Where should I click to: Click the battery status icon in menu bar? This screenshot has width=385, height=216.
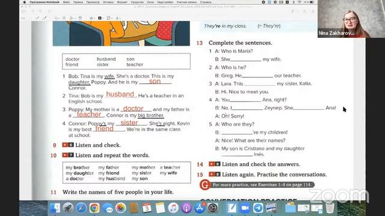[x=312, y=2]
